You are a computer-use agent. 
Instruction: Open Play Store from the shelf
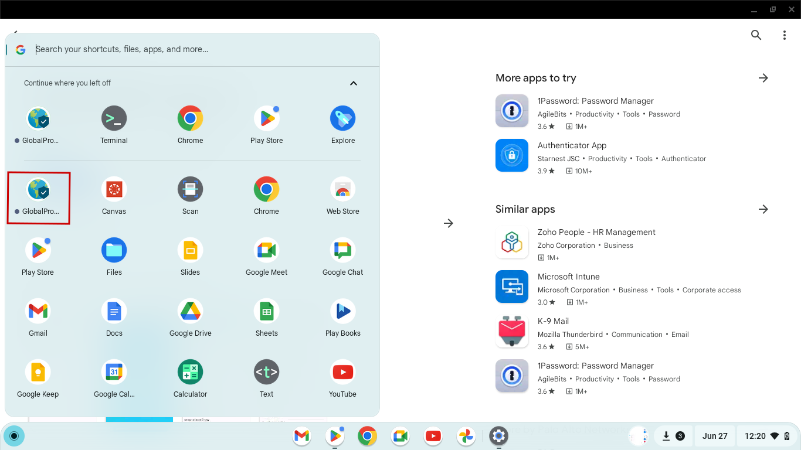click(335, 436)
